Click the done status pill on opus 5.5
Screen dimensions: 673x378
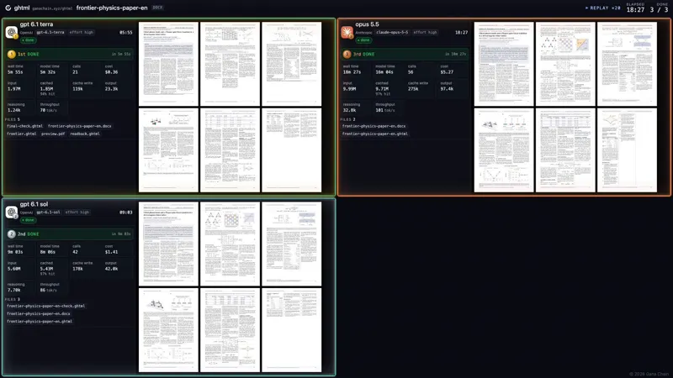pyautogui.click(x=363, y=40)
